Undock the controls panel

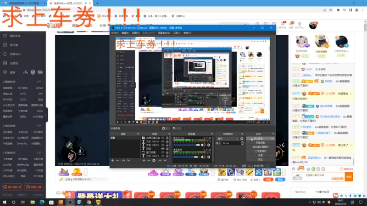click(273, 134)
